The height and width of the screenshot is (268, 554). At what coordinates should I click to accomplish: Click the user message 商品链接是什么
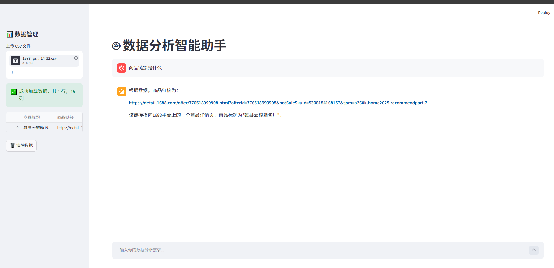pos(145,68)
